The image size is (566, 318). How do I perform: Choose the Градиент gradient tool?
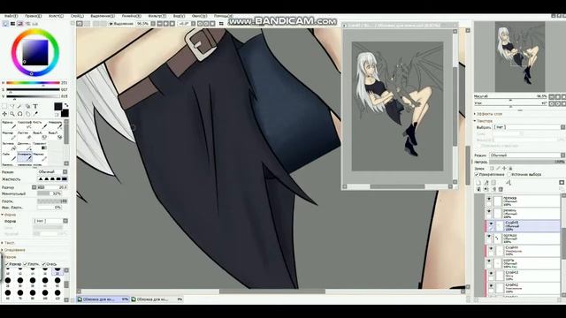tap(40, 146)
